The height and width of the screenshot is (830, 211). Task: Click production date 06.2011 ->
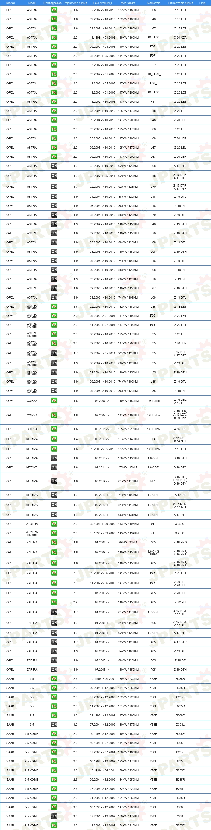[x=102, y=429]
